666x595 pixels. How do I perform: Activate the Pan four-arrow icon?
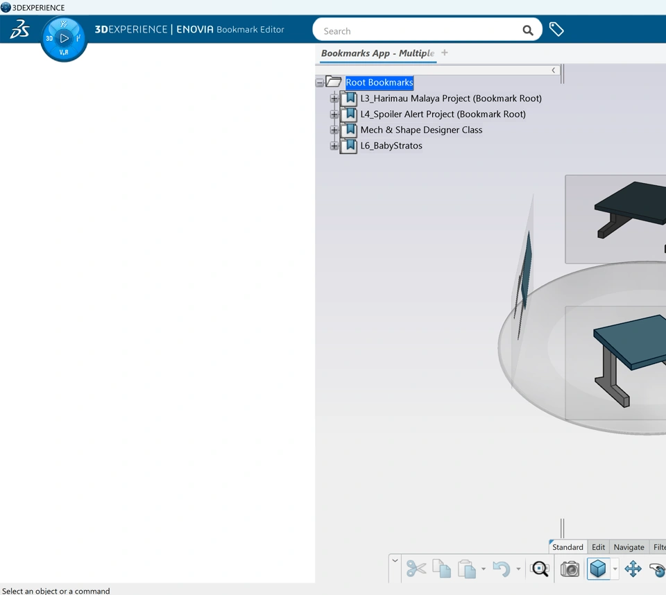[x=633, y=569]
